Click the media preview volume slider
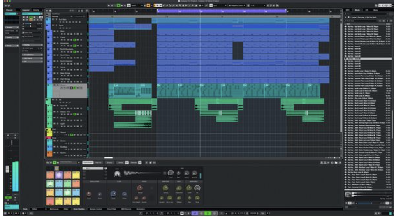Screen dimensions: 394x217 pyautogui.click(x=369, y=203)
